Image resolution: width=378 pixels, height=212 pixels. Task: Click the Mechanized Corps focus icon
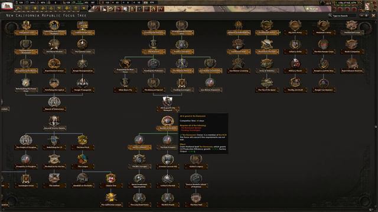(x=352, y=25)
